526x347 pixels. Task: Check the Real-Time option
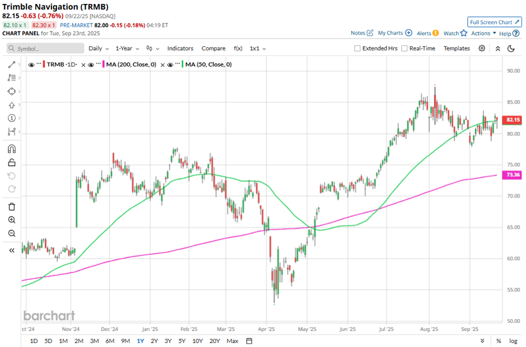pyautogui.click(x=405, y=49)
